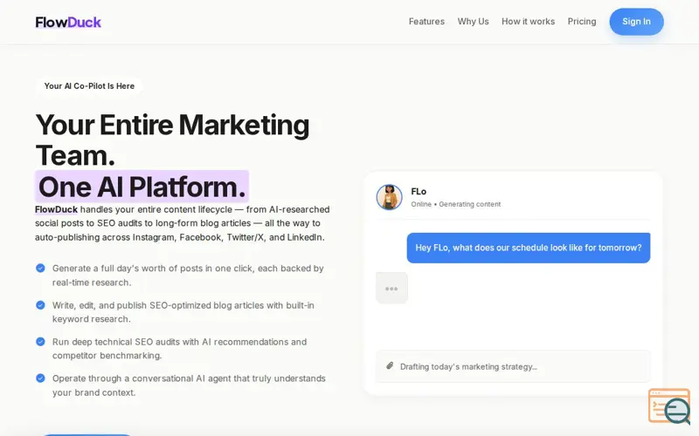
Task: Click the blue 'Hey FLo' chat message
Action: tap(529, 248)
